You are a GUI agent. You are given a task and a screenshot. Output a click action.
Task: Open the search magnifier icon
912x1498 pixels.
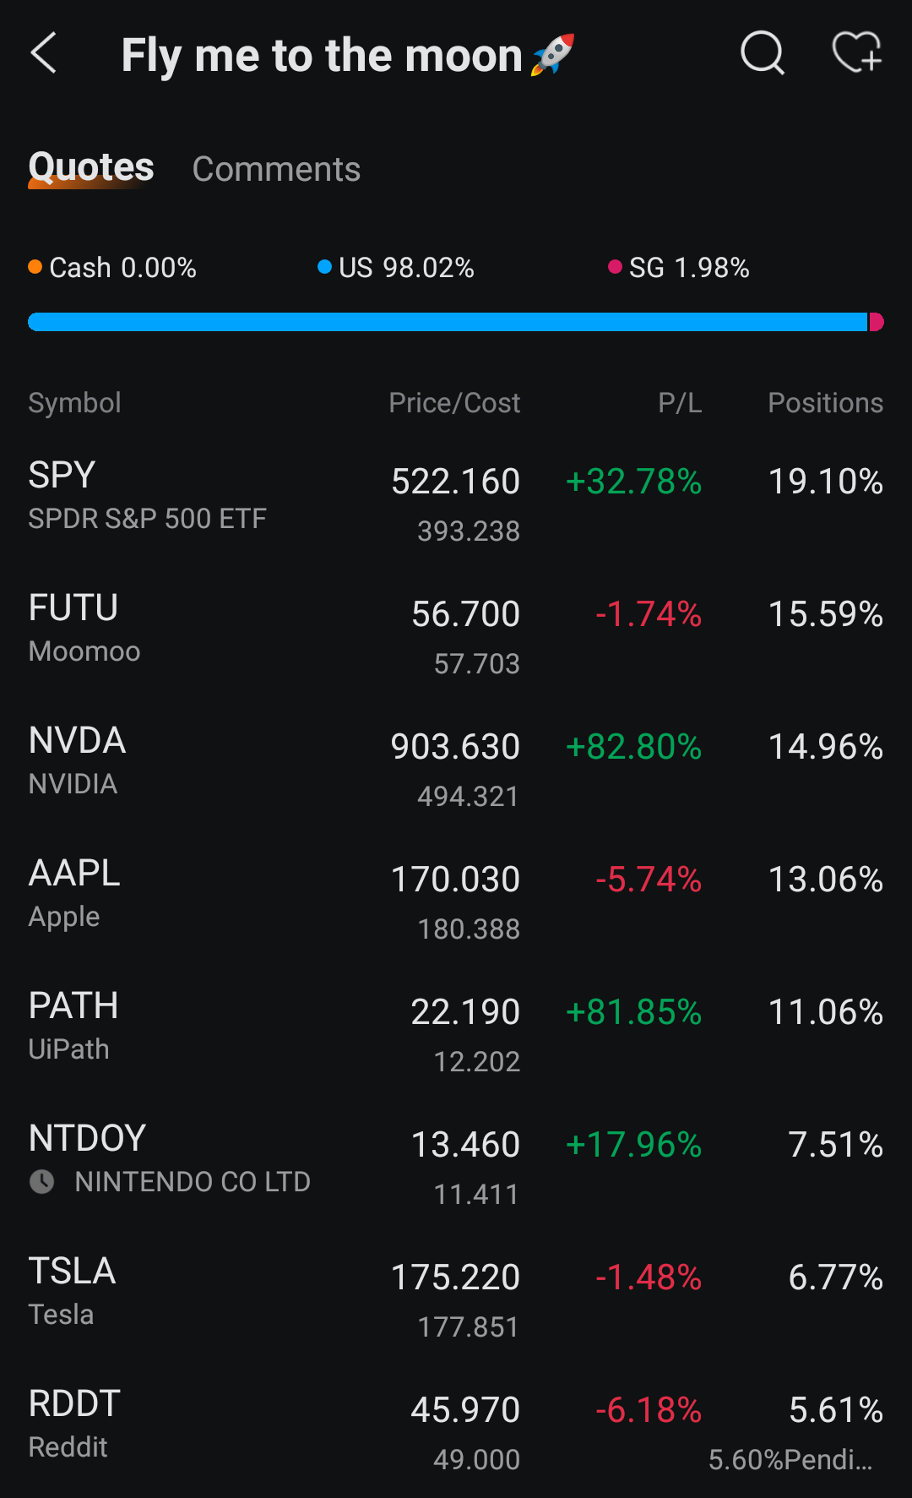coord(763,54)
